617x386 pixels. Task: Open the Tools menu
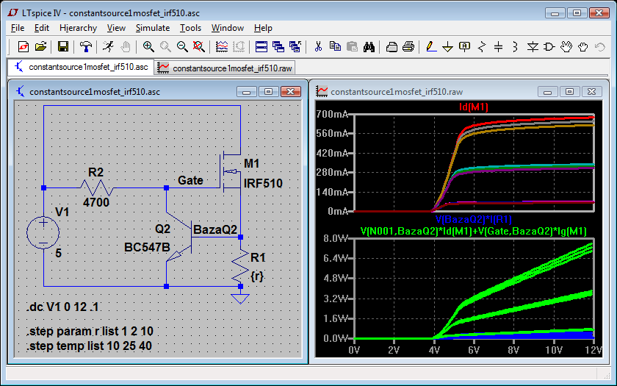(x=190, y=28)
